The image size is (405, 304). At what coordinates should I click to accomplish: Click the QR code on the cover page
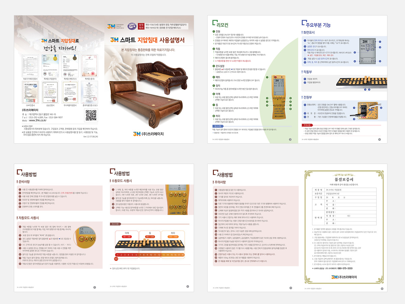pos(91,115)
